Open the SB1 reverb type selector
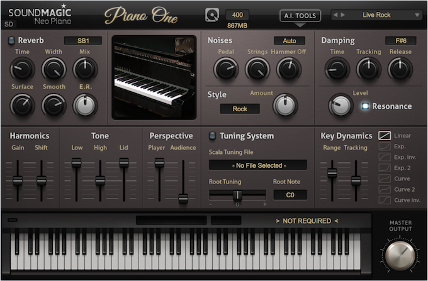The height and width of the screenshot is (281, 428). 83,41
